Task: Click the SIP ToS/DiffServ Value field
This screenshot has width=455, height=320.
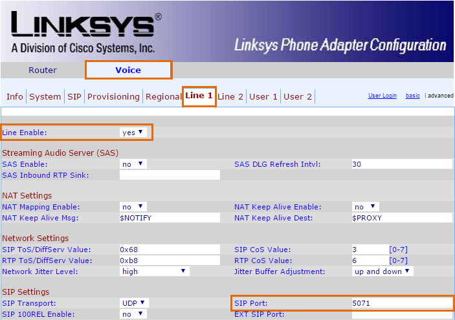Action: [170, 250]
